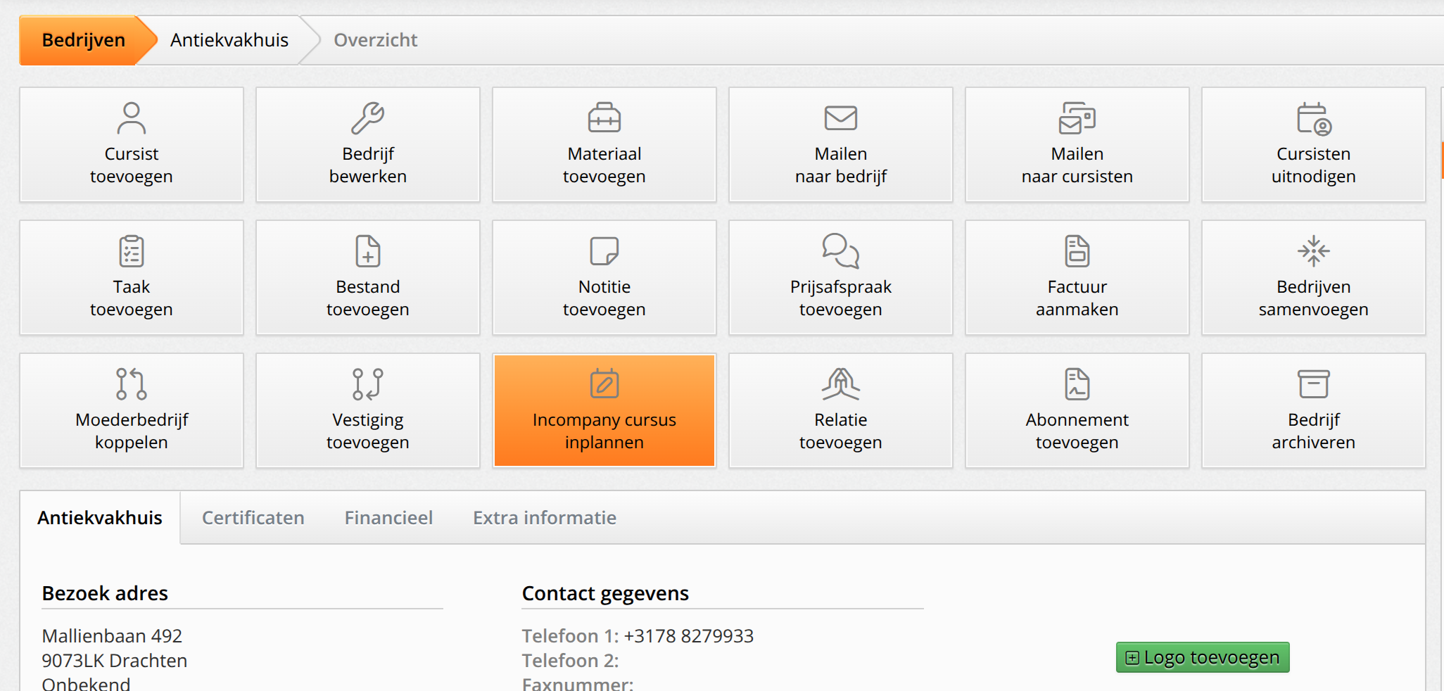This screenshot has width=1444, height=691.
Task: Click the phone number +3178 8279933
Action: 688,636
